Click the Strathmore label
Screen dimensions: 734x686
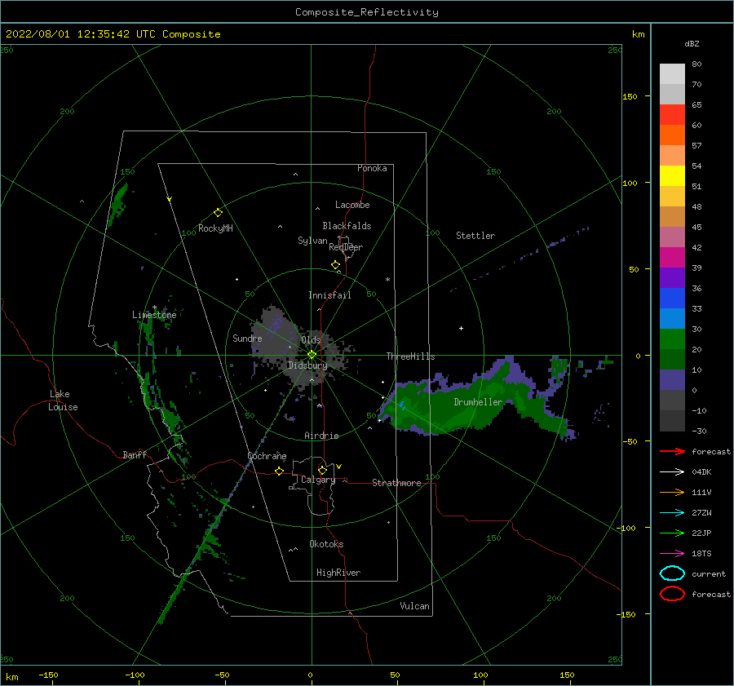pos(396,483)
